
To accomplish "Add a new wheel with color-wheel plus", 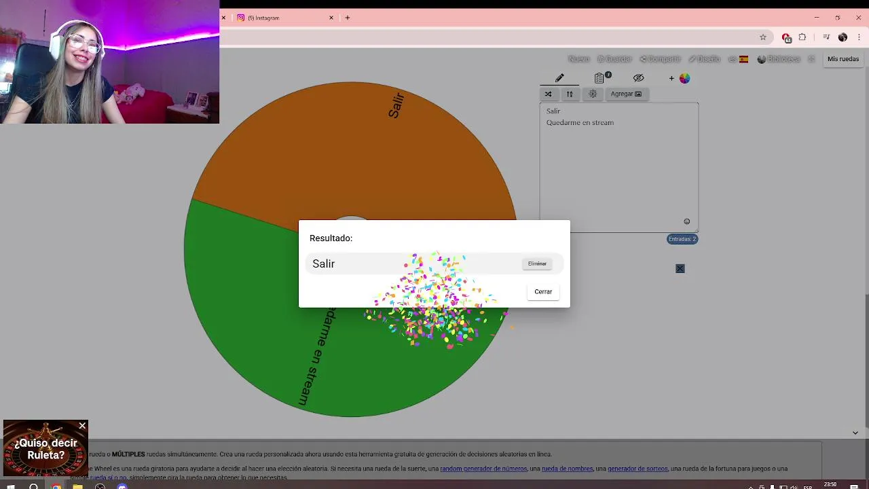I will coord(680,78).
